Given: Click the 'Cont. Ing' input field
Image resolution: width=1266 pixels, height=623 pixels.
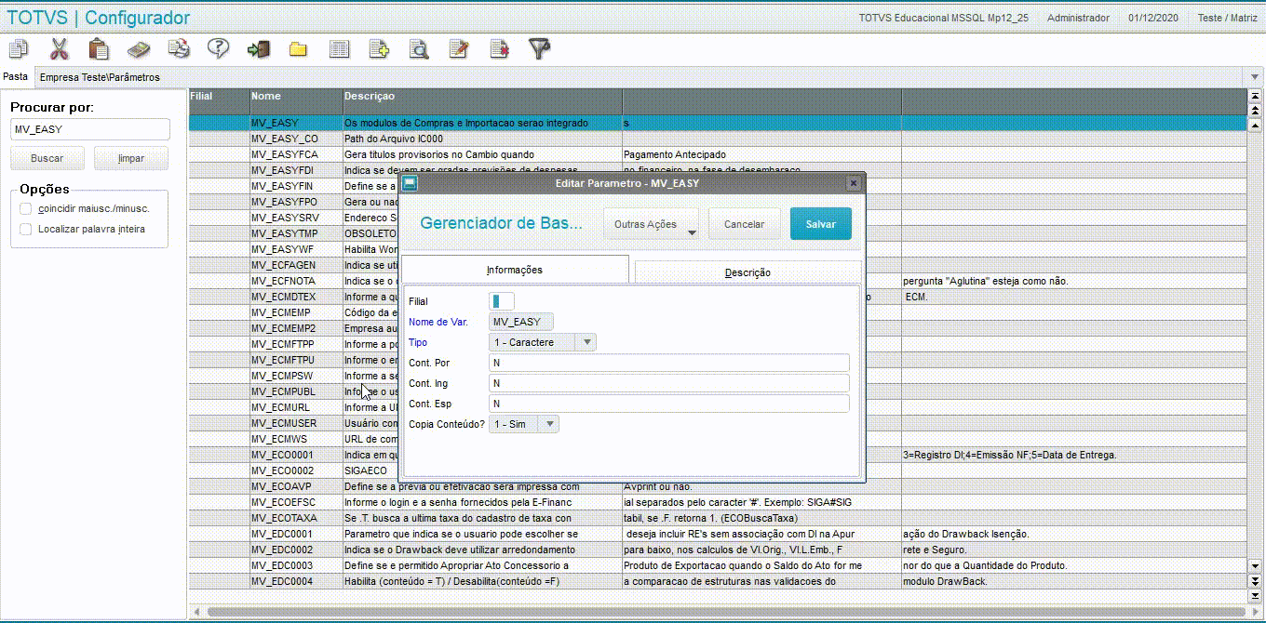Looking at the screenshot, I should click(668, 383).
